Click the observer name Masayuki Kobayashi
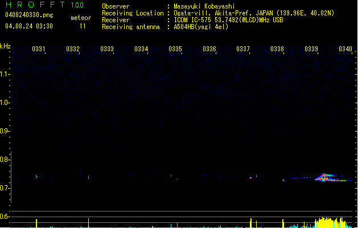358x228 pixels. [204, 6]
